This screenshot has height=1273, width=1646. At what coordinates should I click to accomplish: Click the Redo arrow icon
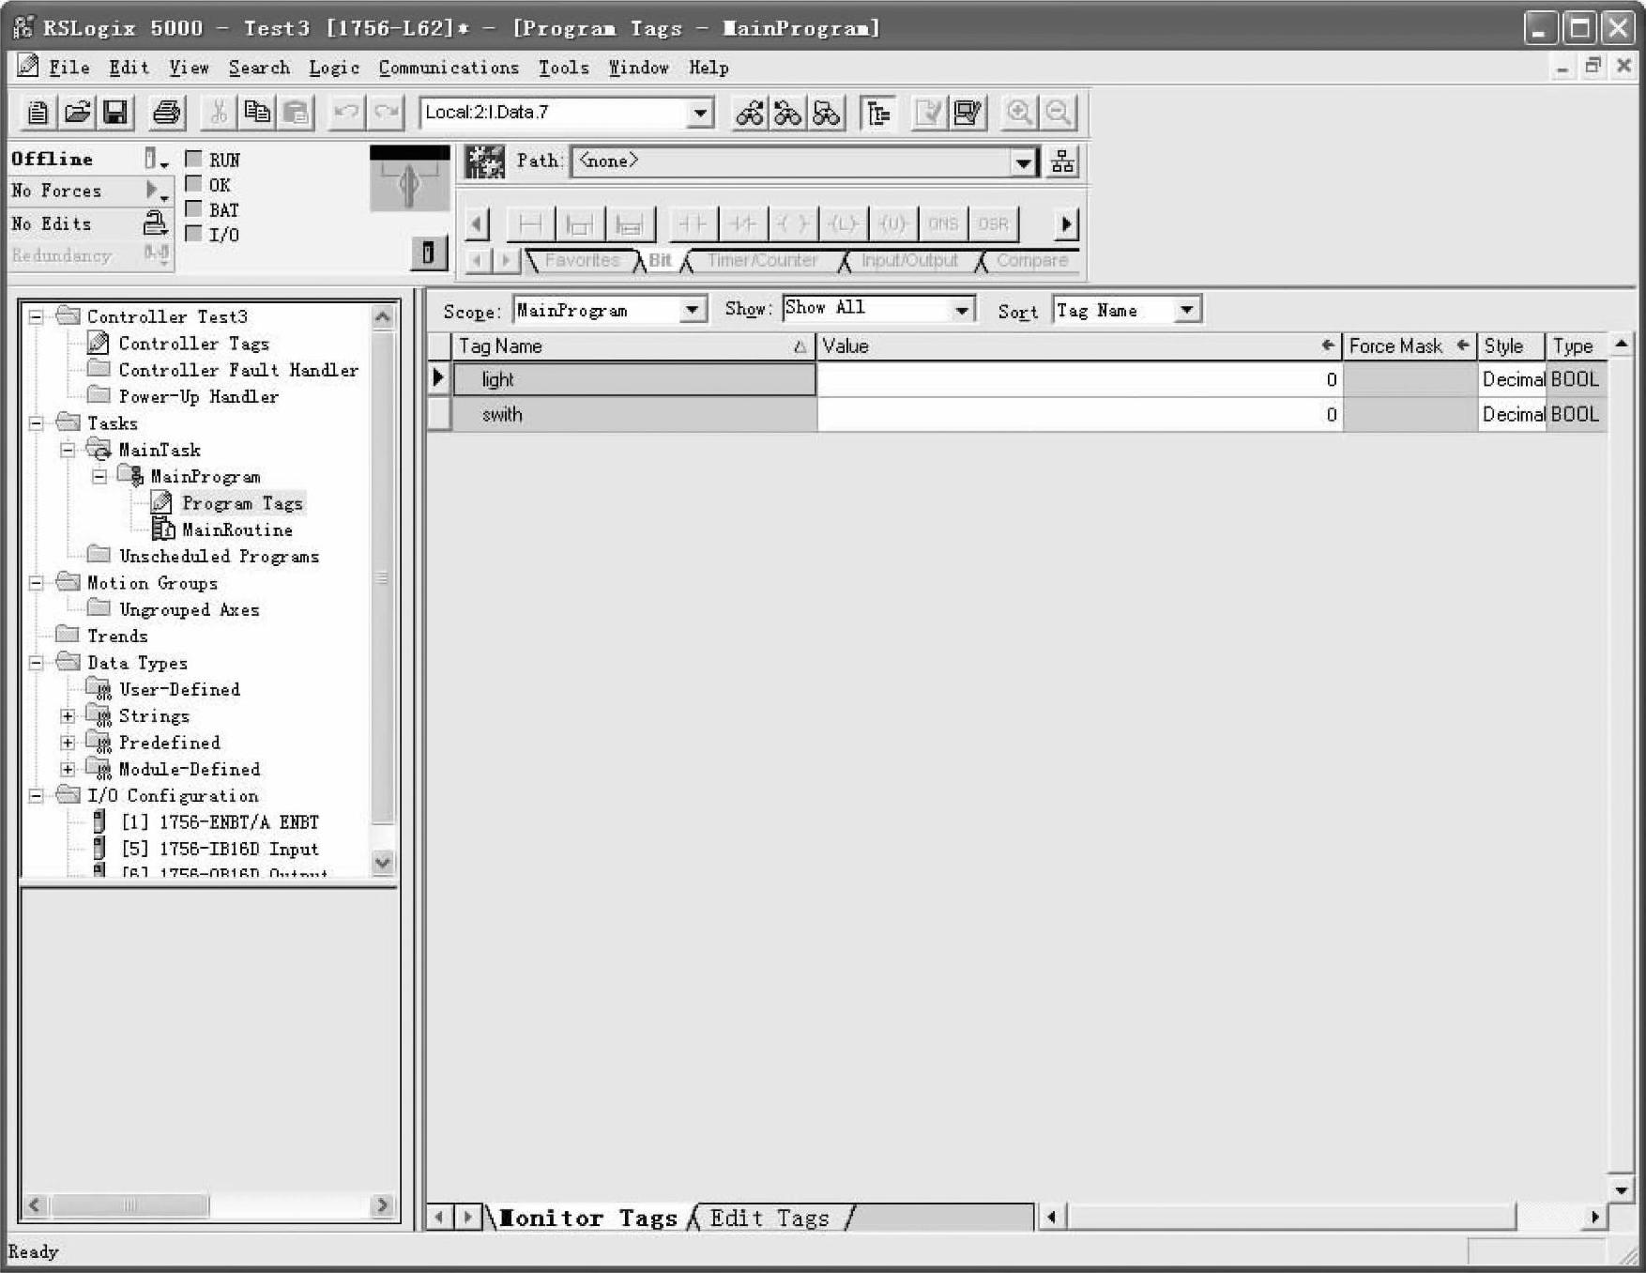[385, 113]
